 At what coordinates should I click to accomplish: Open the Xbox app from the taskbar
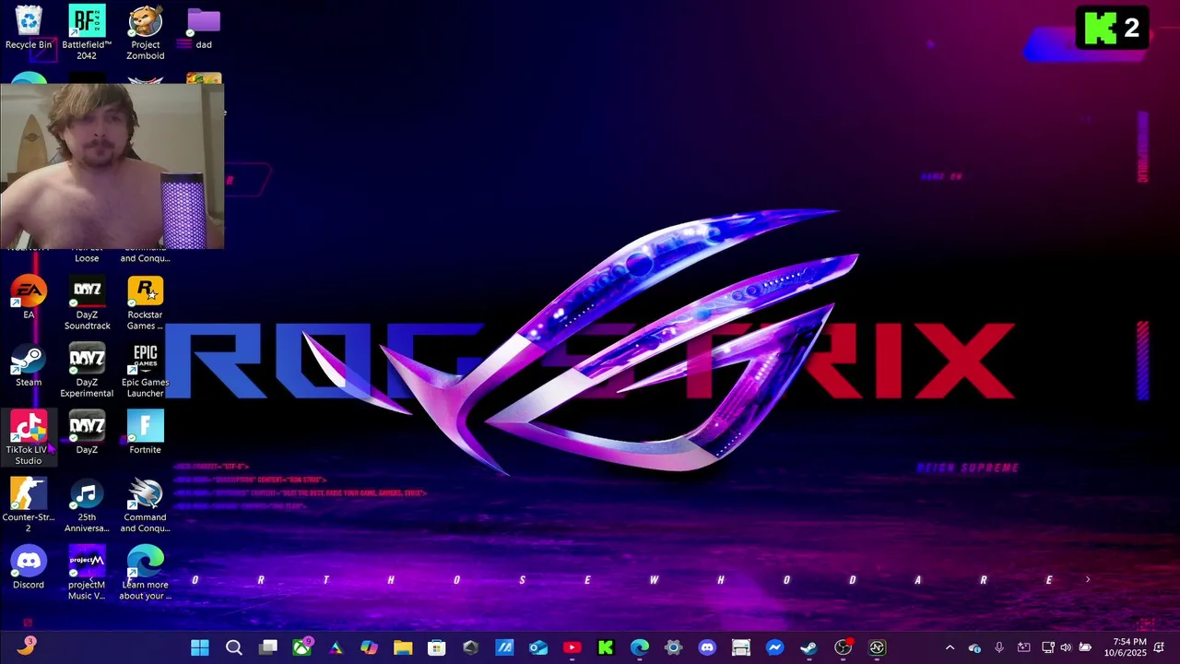coord(301,647)
